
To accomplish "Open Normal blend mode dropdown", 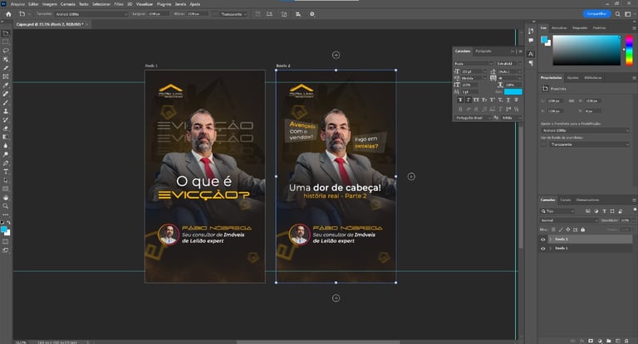I will [x=569, y=220].
